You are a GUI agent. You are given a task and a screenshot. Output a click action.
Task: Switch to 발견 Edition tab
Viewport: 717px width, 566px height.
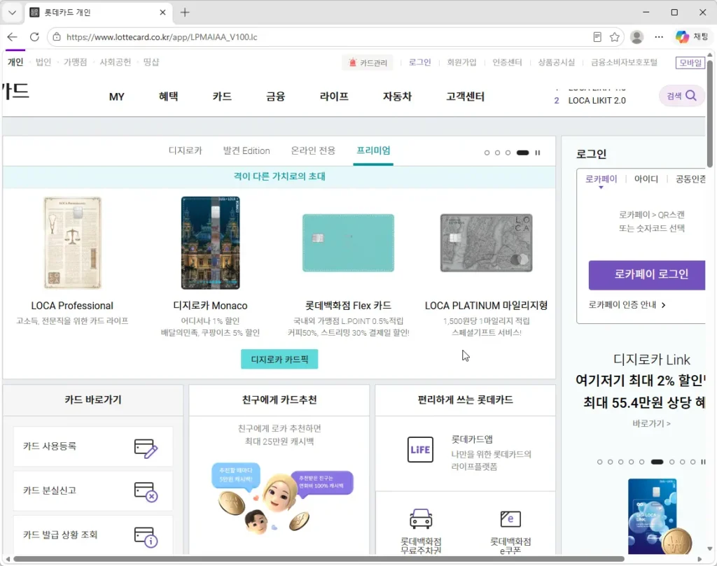(x=246, y=150)
